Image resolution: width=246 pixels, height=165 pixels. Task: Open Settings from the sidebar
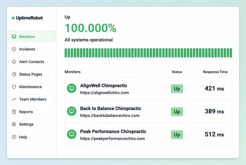(26, 124)
